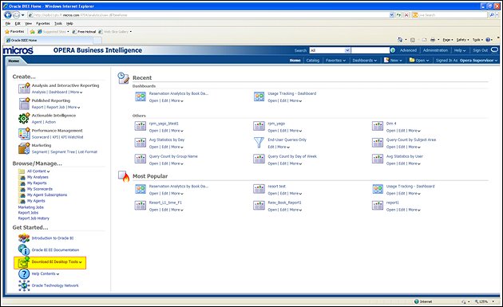Click the Introduction to Oracle BI icon
Screen dimensions: 503x307
pos(24,238)
